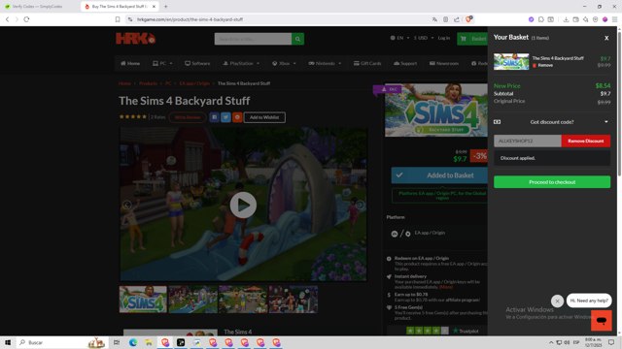Screen dimensions: 622x349
Task: Collapse the Got discount code section
Action: pyautogui.click(x=552, y=122)
